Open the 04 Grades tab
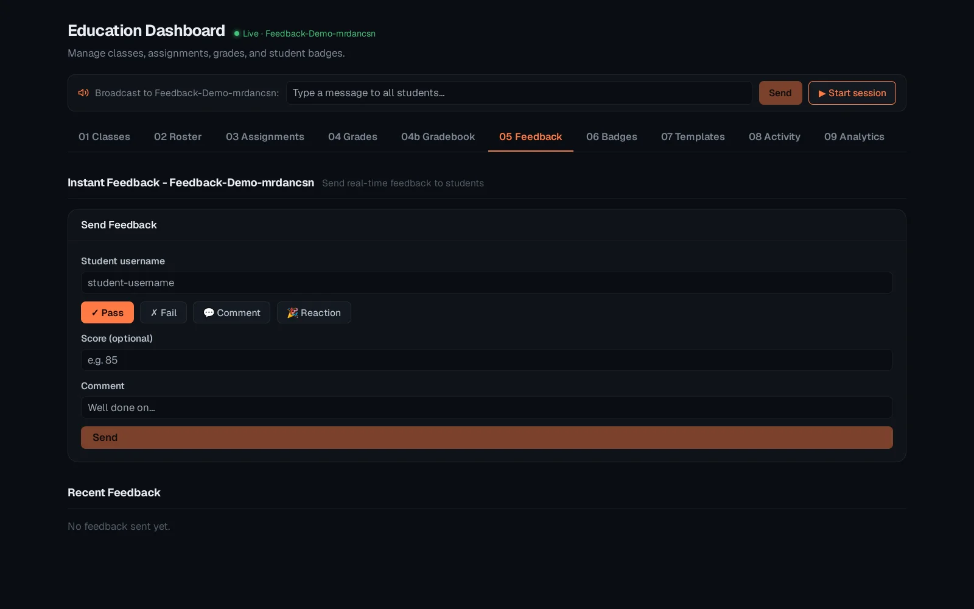 point(352,136)
